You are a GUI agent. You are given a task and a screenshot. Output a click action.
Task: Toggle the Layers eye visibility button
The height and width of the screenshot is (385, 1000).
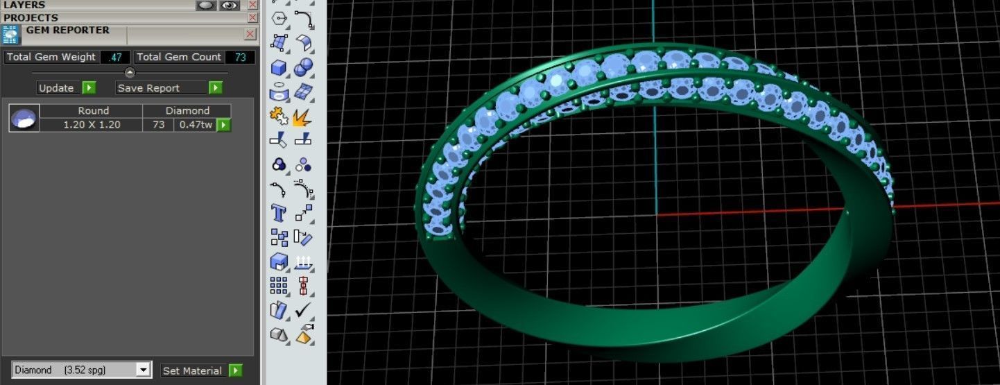click(229, 5)
